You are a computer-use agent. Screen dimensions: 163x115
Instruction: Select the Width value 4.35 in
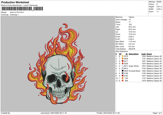159,9
